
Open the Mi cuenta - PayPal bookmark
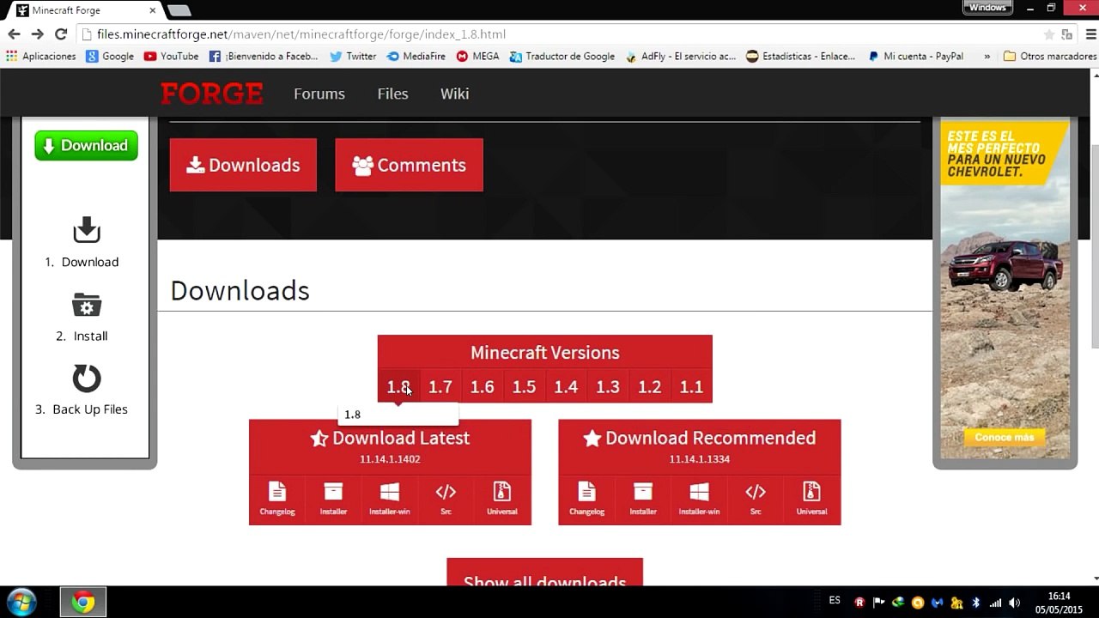click(x=916, y=57)
